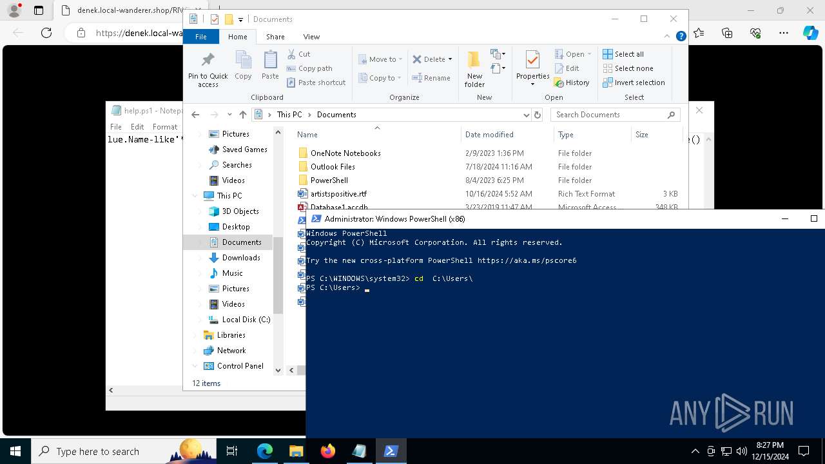Open Edge browser from taskbar

point(265,451)
